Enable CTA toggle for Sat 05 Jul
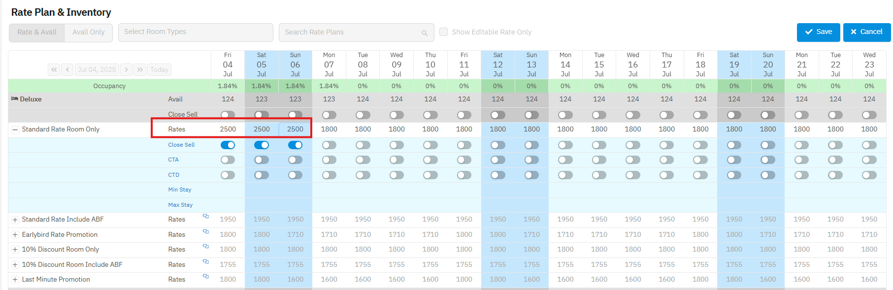Screen dimensions: 893x290 [x=262, y=160]
